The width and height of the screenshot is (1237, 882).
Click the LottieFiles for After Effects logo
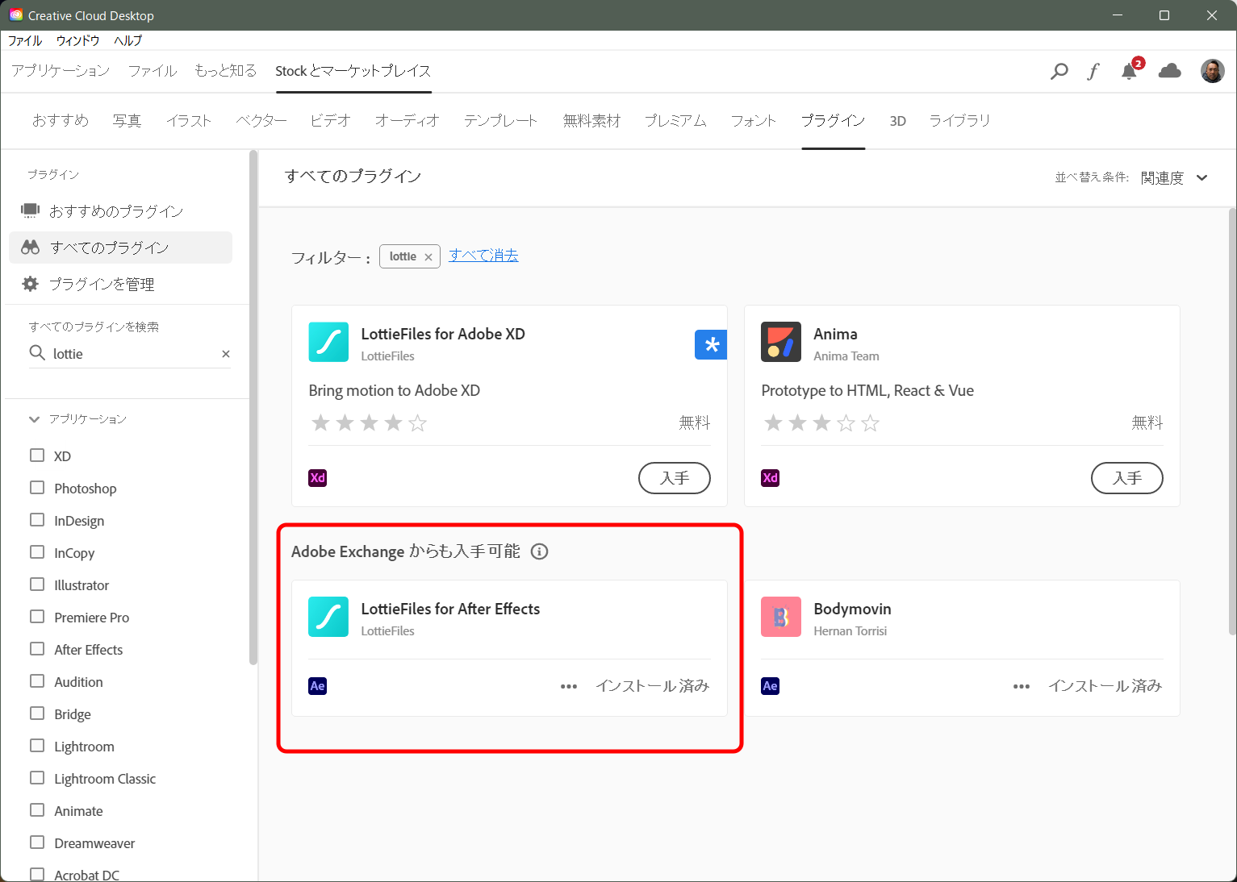click(x=328, y=617)
